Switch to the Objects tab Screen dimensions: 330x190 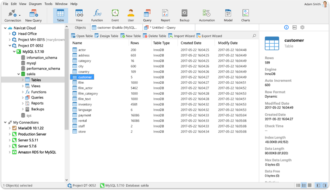[80, 27]
